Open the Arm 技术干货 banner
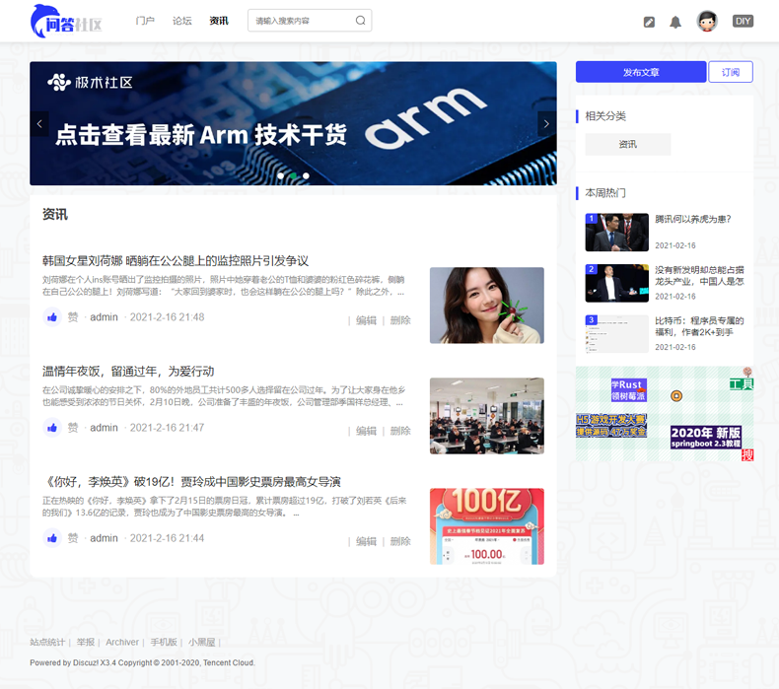This screenshot has height=689, width=779. [x=293, y=123]
